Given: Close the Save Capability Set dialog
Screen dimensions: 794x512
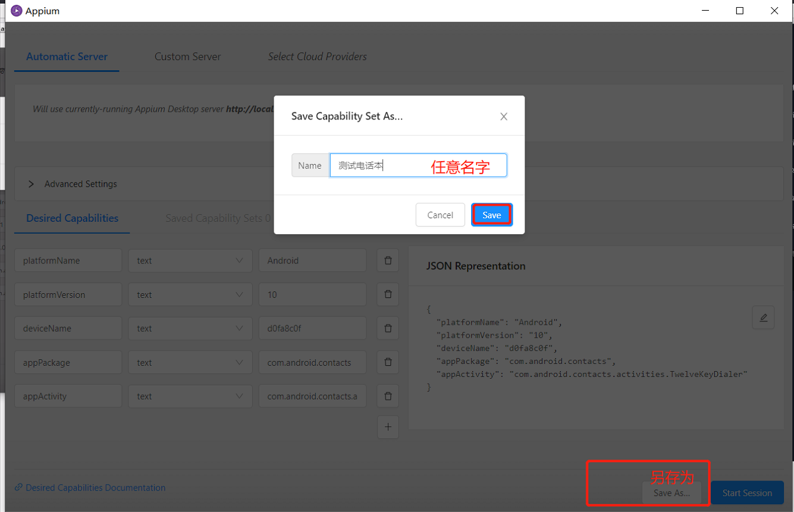Looking at the screenshot, I should pos(504,117).
